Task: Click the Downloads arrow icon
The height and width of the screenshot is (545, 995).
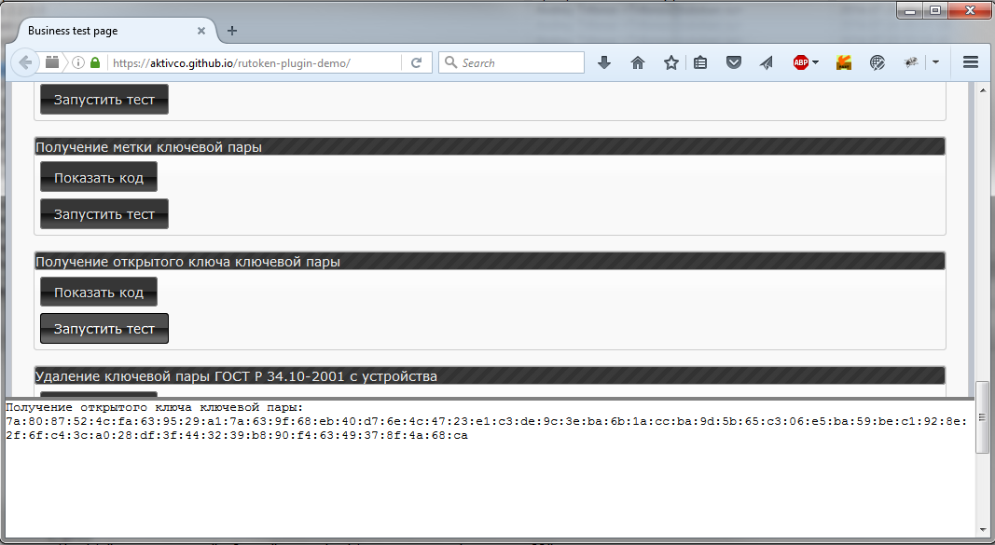Action: (604, 62)
